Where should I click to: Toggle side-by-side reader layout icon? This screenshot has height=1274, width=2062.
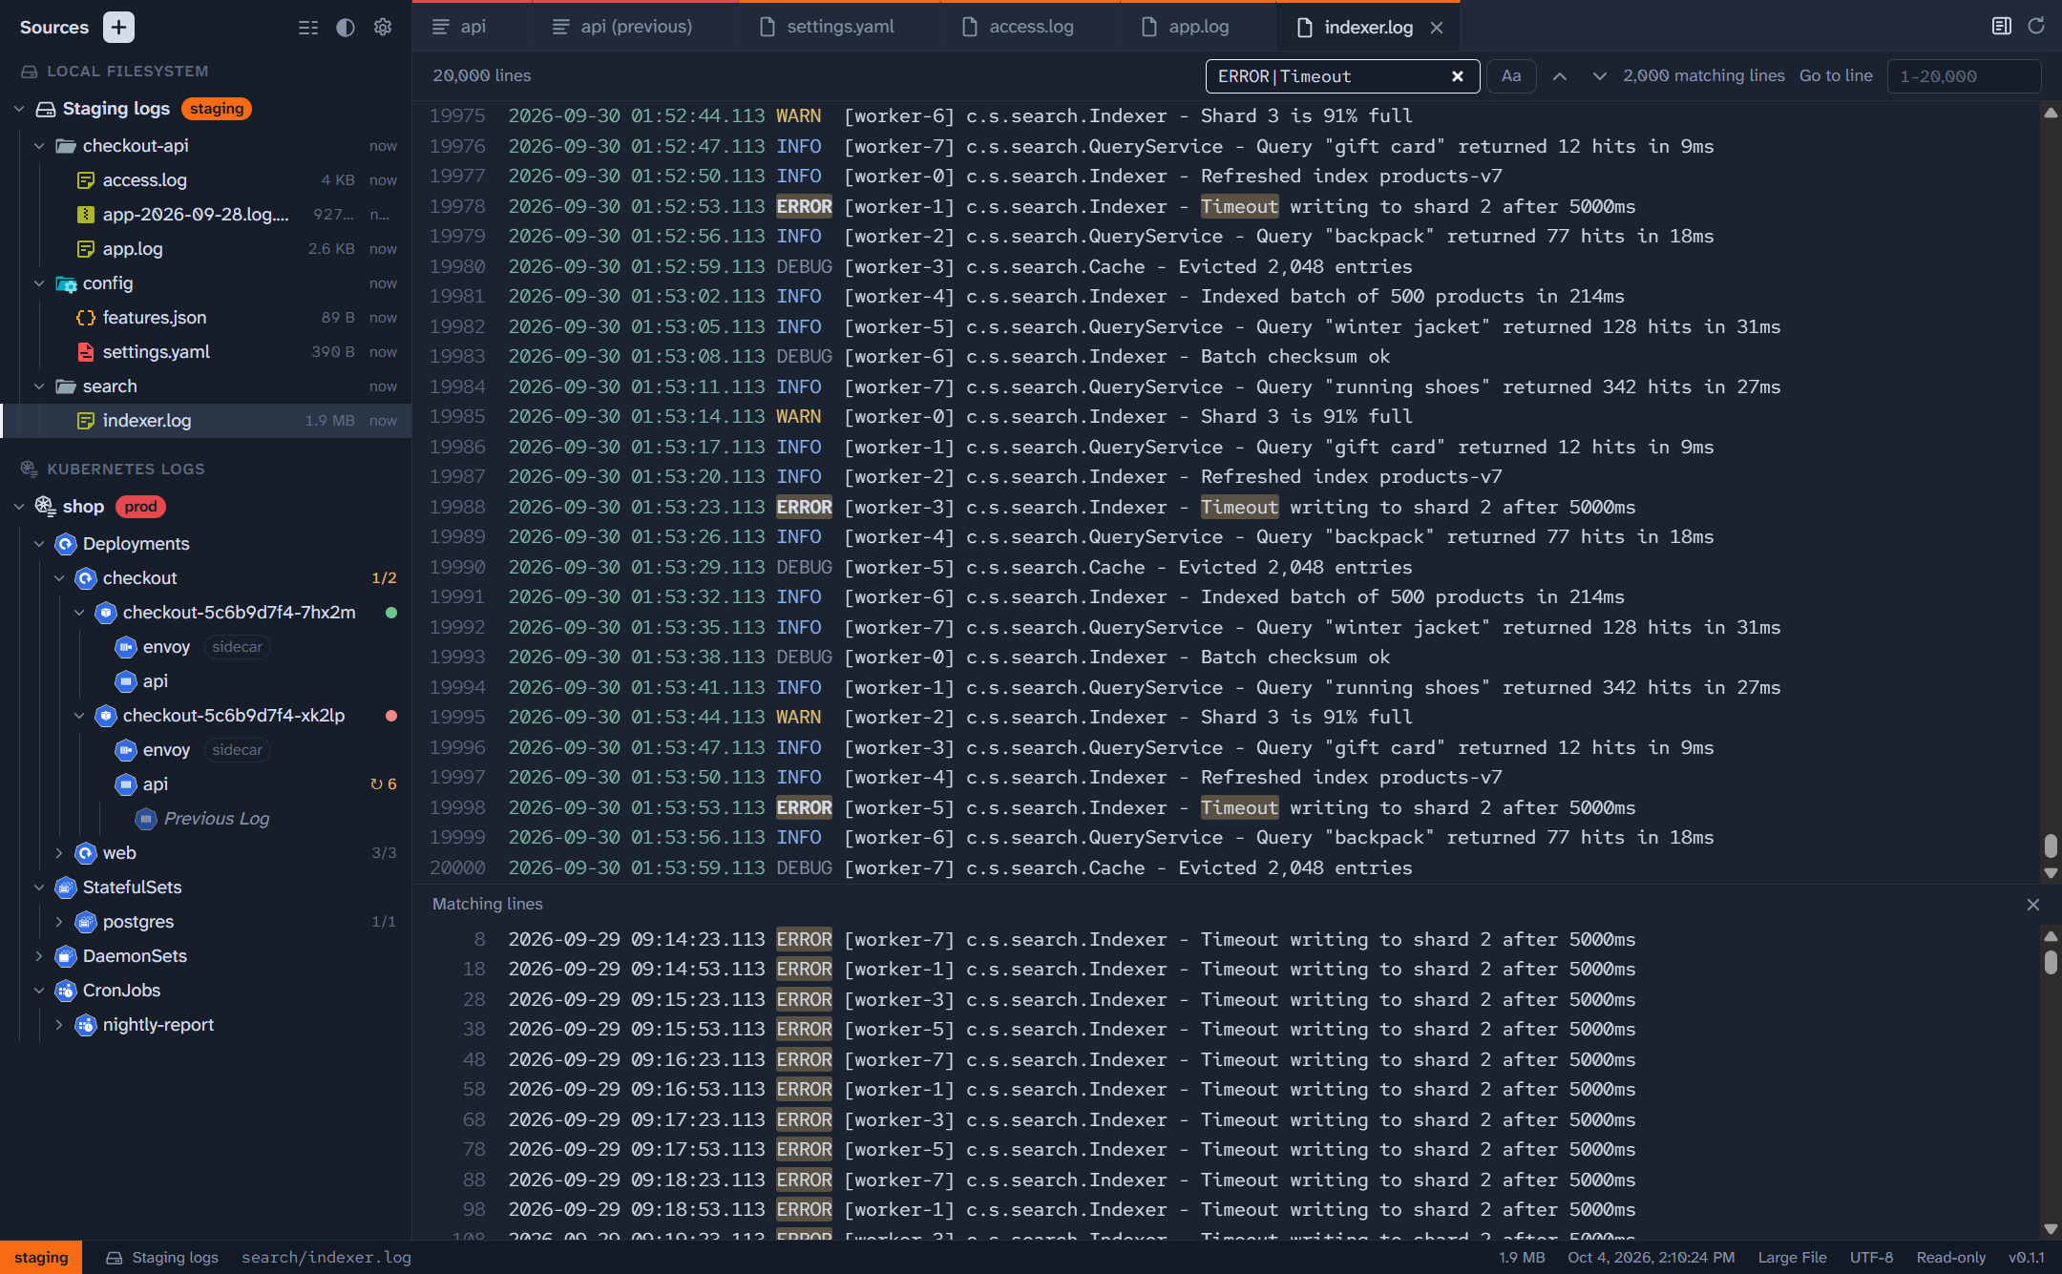(2001, 26)
